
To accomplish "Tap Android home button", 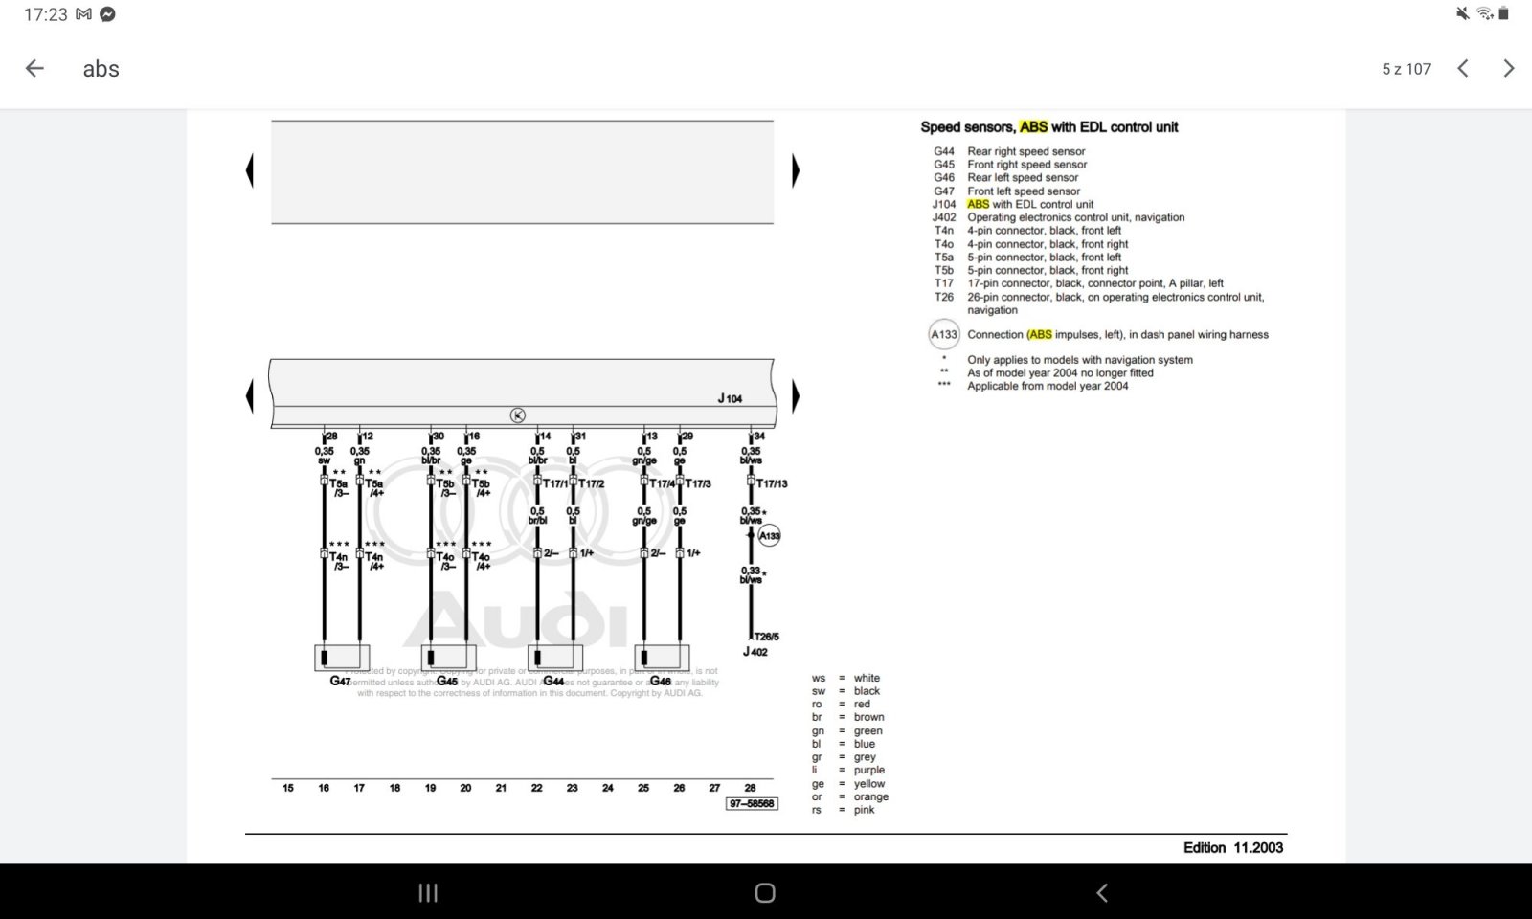I will 765,893.
